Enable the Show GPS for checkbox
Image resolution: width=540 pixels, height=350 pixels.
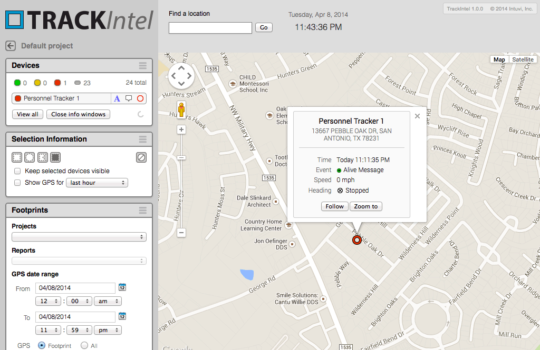[x=17, y=183]
